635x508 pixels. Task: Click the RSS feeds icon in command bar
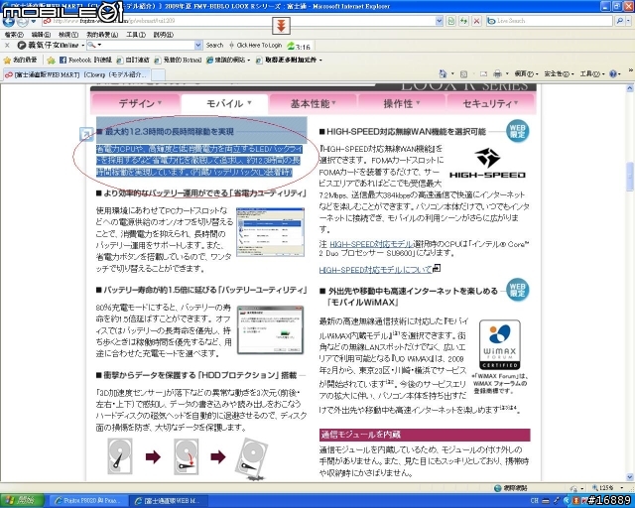pyautogui.click(x=463, y=74)
